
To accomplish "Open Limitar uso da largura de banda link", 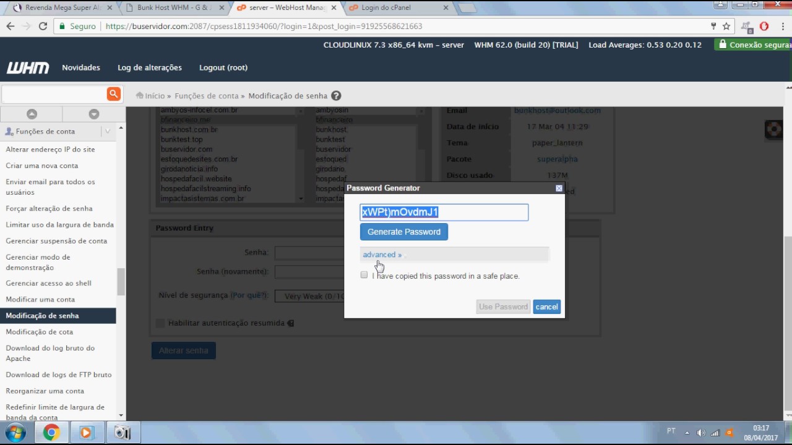I will tap(59, 224).
